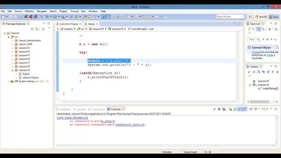
Task: Toggle Show Console When Standard Out Changes
Action: 240,109
